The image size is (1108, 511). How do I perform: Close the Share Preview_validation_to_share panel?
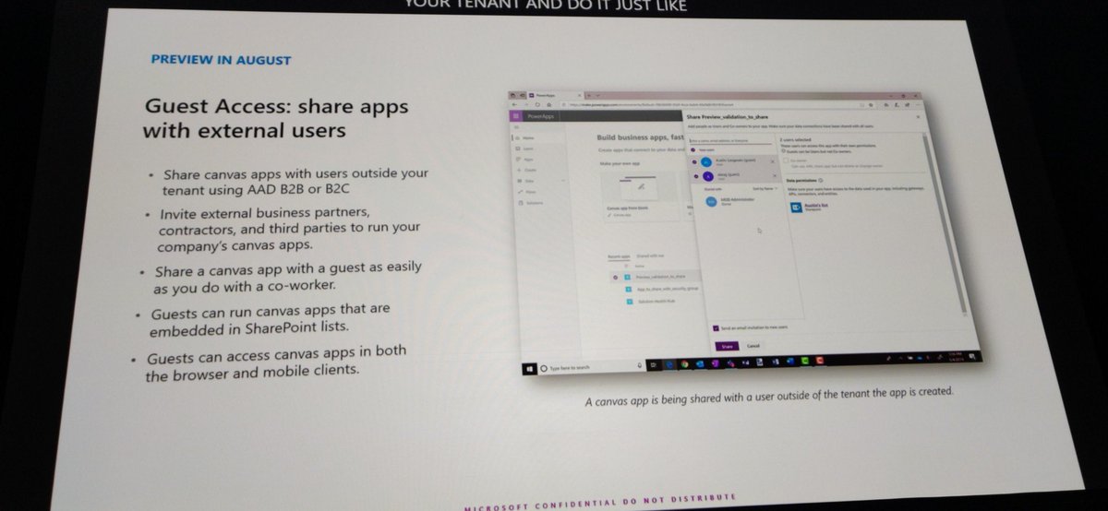coord(918,117)
